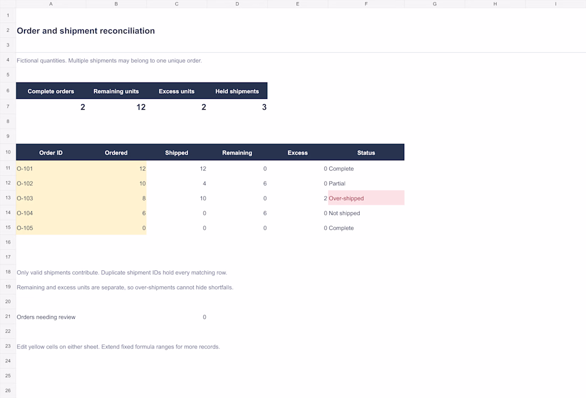Select the Remaining units value 12
The width and height of the screenshot is (586, 398).
[116, 107]
